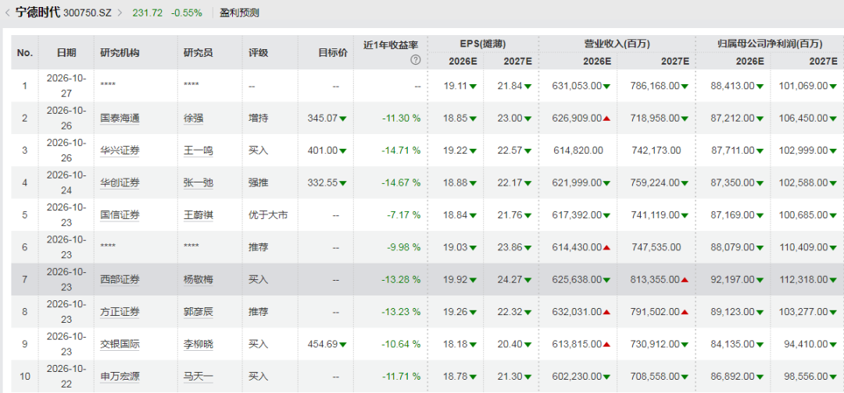Select target price 332.55 in 华创证券 row
This screenshot has width=844, height=393.
[323, 182]
